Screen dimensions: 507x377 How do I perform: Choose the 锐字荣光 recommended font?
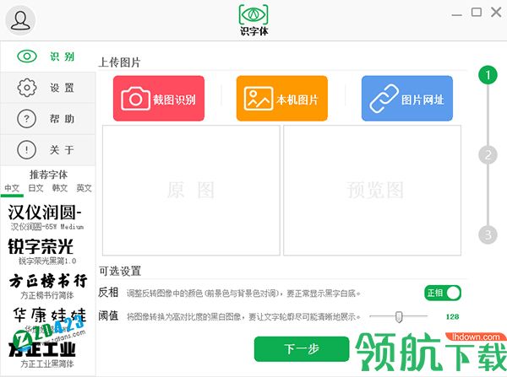pos(42,252)
